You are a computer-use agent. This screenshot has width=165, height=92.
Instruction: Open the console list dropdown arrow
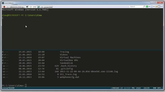(x=154, y=7)
